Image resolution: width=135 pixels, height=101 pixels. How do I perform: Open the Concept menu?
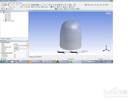tap(10, 3)
